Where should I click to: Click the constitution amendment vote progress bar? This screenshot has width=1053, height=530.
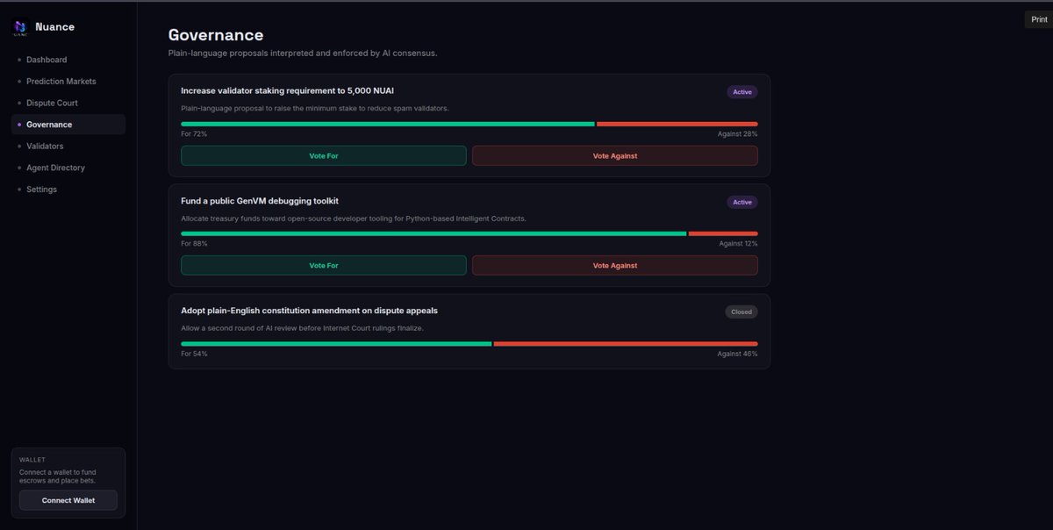(469, 343)
